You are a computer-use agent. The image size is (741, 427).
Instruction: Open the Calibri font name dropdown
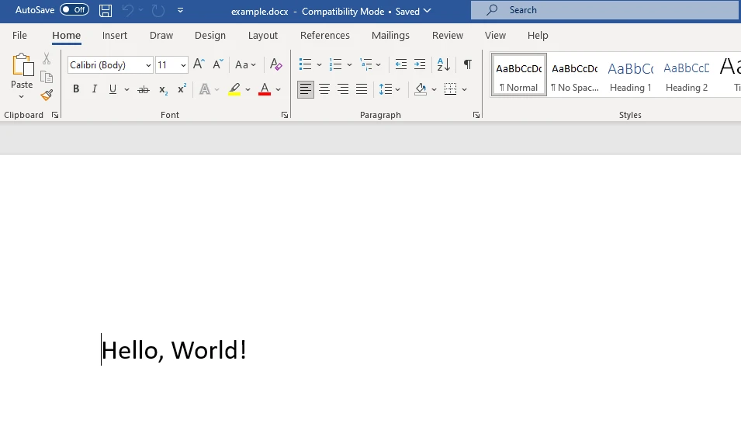(148, 65)
